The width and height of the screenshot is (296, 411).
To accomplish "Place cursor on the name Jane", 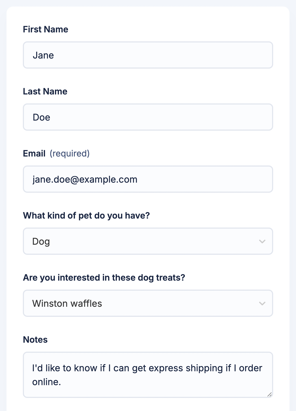I will [43, 55].
